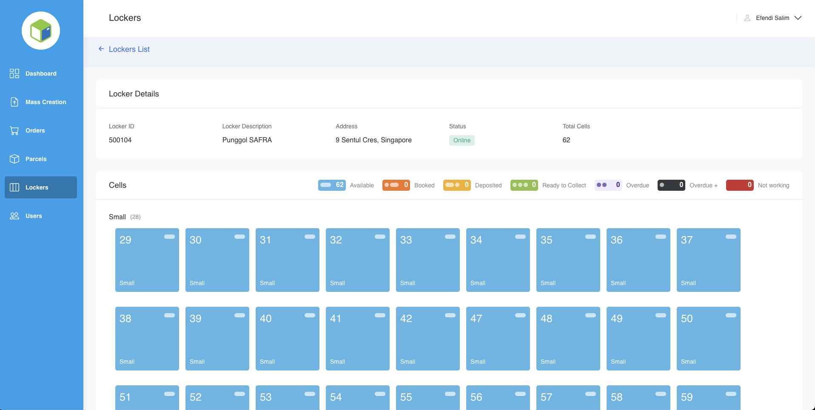
Task: Navigate to Parcels
Action: (41, 159)
